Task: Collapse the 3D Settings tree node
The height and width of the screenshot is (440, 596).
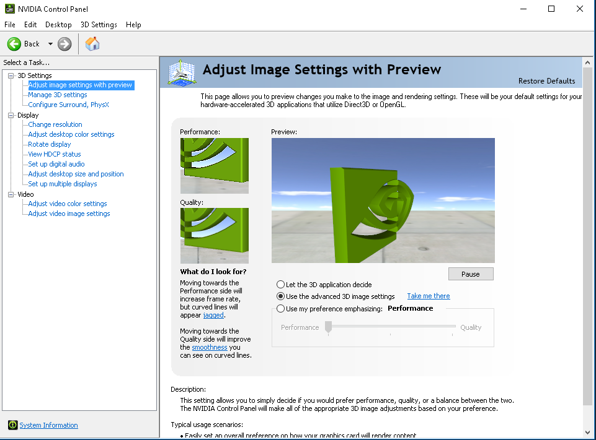Action: click(11, 75)
